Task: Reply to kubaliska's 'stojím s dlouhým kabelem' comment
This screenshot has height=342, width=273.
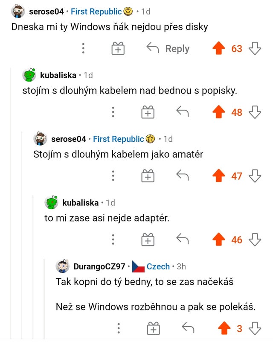Action: tap(183, 112)
